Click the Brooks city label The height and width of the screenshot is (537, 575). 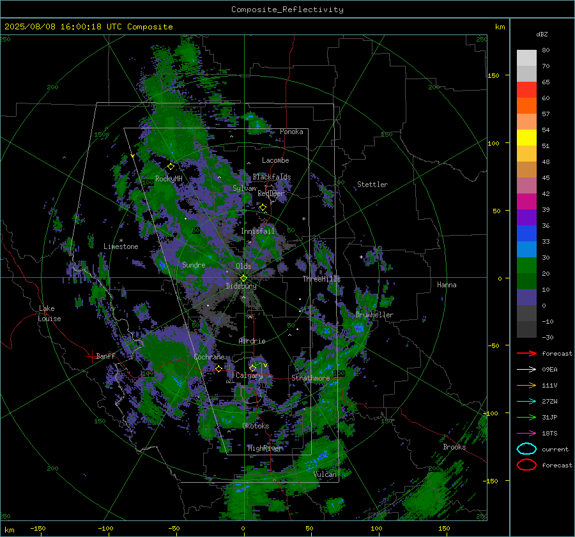(x=454, y=447)
